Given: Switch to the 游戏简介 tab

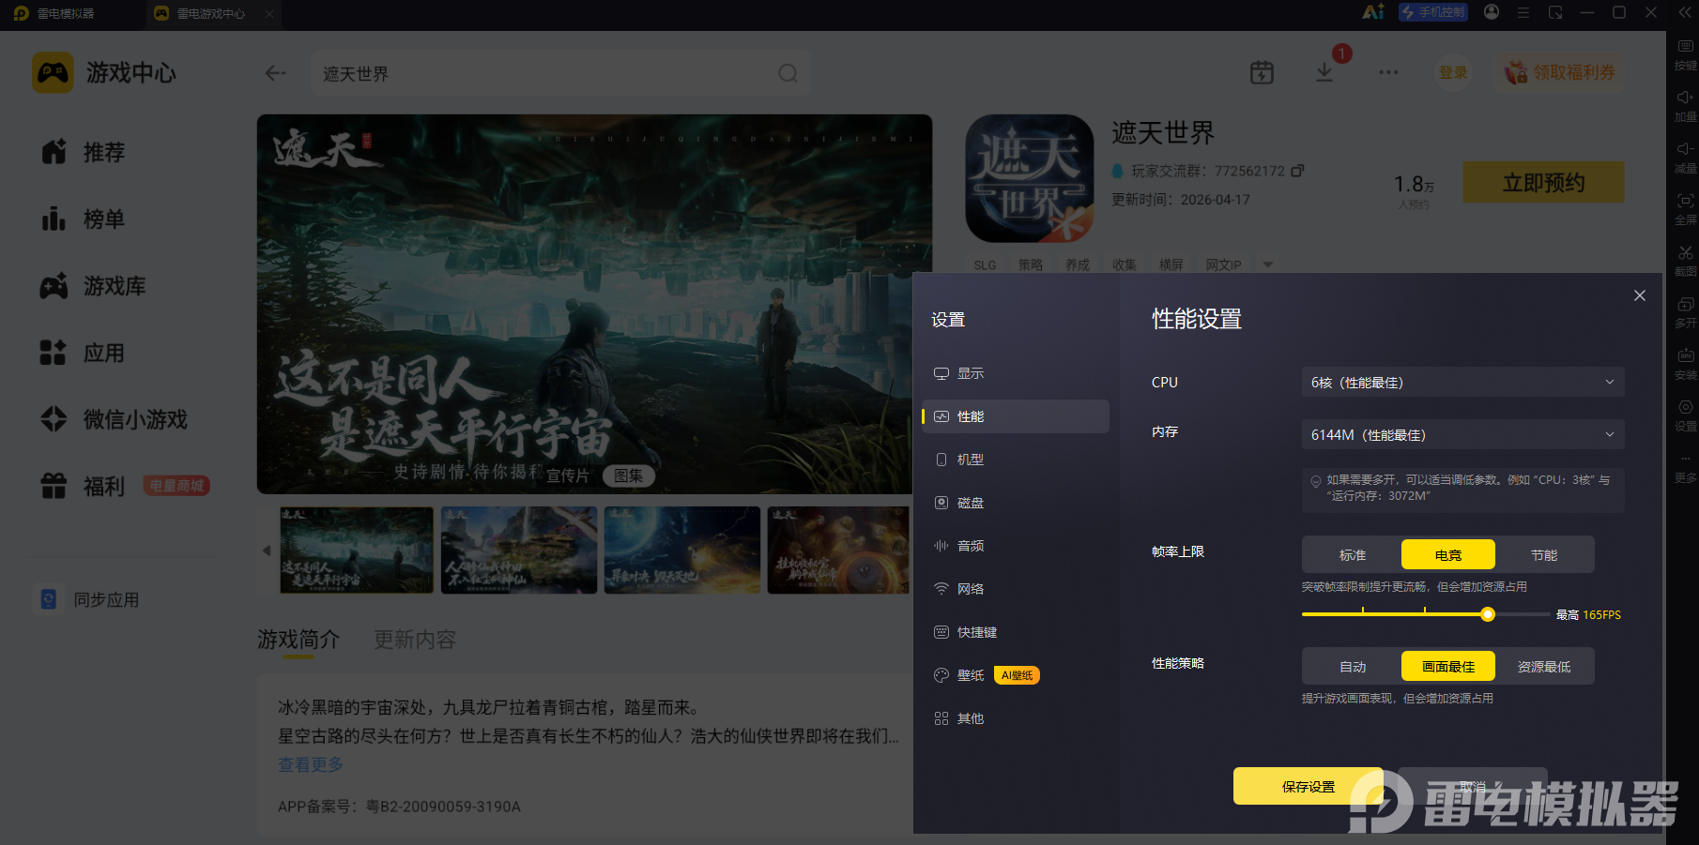Looking at the screenshot, I should 298,640.
